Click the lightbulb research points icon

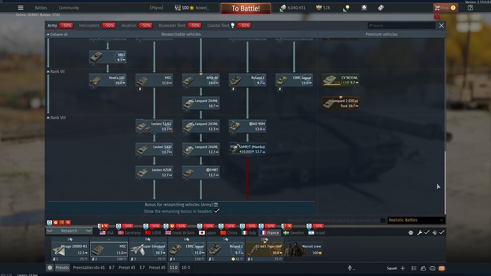[346, 8]
